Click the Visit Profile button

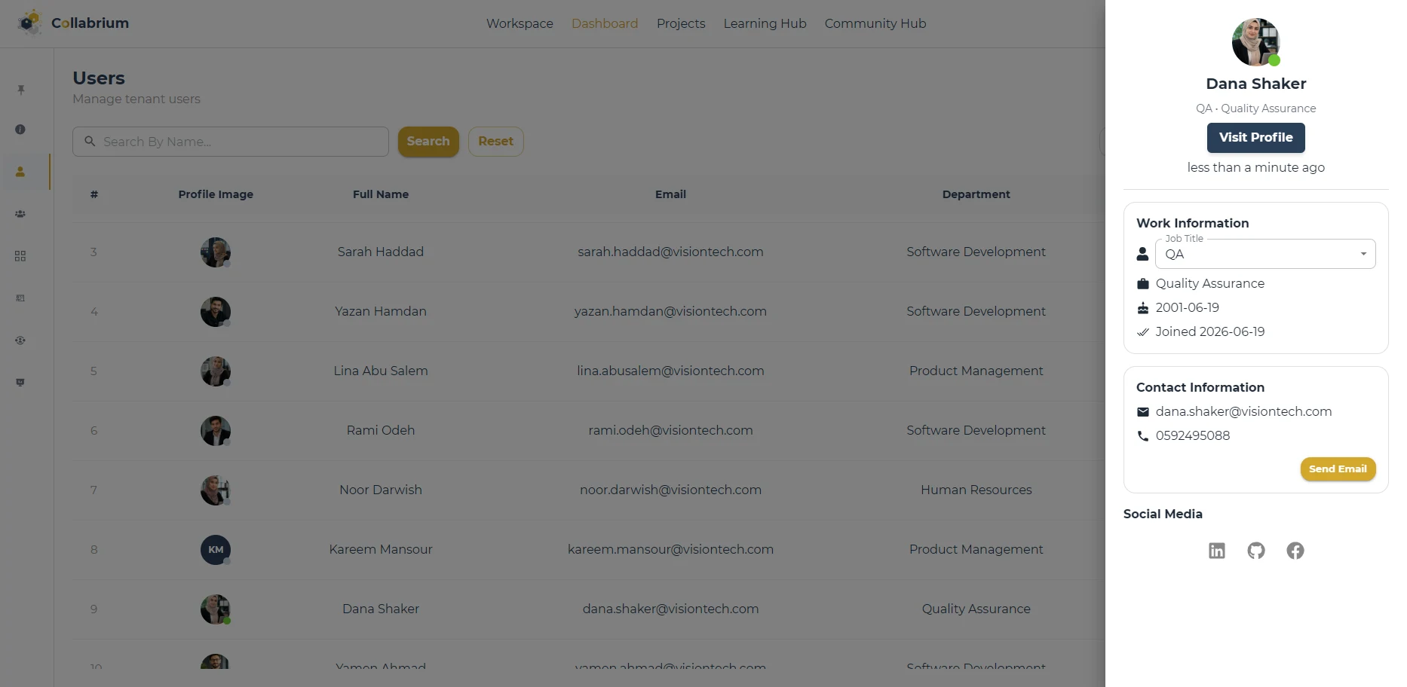[1255, 138]
